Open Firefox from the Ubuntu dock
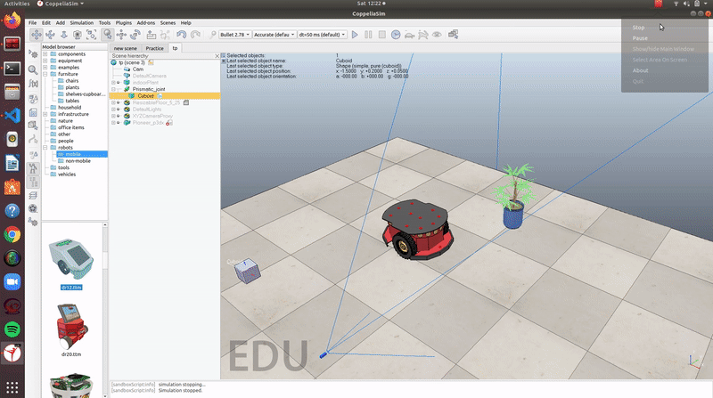Screen dimensions: 713x398 (x=12, y=20)
